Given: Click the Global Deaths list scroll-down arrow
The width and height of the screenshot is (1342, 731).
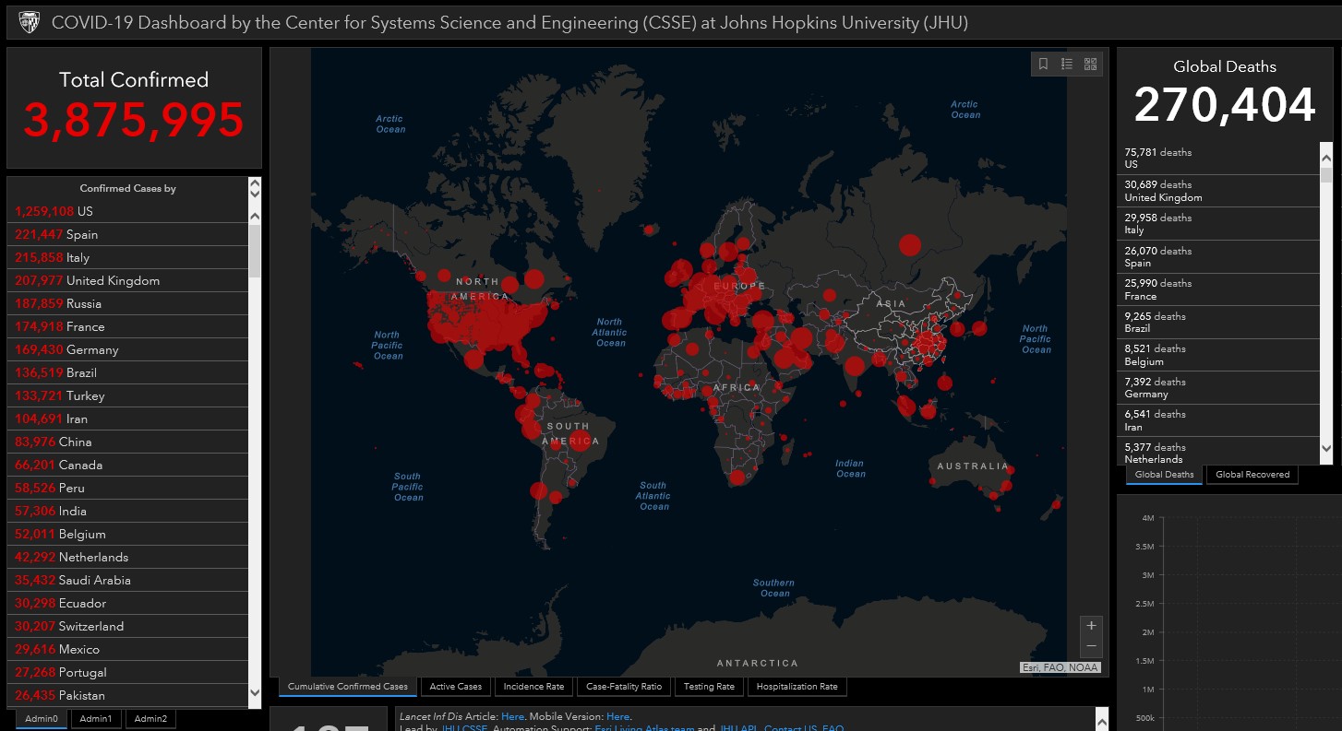Looking at the screenshot, I should pyautogui.click(x=1326, y=449).
